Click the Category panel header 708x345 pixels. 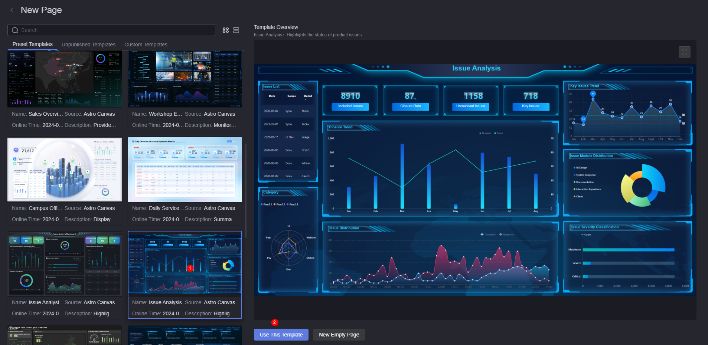click(x=271, y=193)
